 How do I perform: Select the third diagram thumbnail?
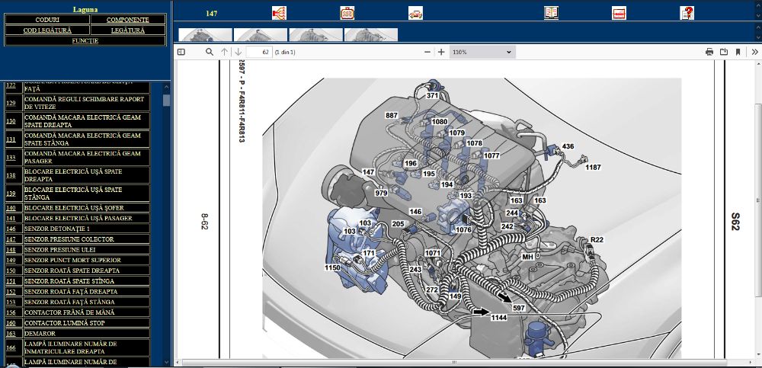(316, 34)
